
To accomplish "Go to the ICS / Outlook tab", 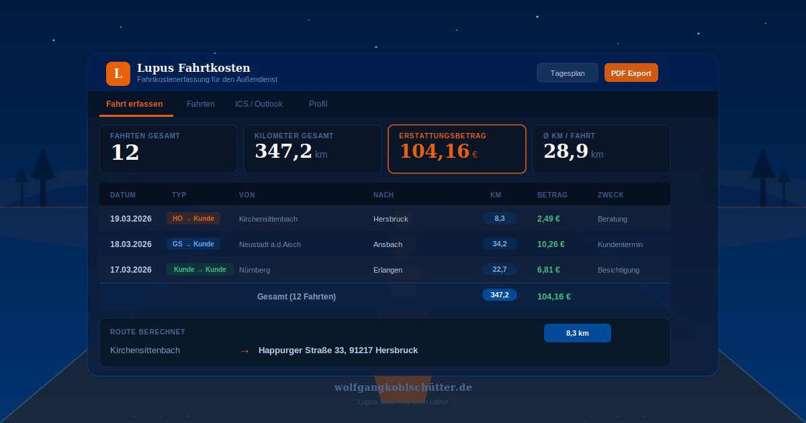I will point(259,104).
